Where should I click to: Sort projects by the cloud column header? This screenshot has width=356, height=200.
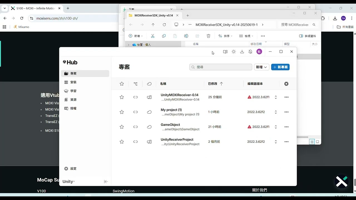coord(149,84)
